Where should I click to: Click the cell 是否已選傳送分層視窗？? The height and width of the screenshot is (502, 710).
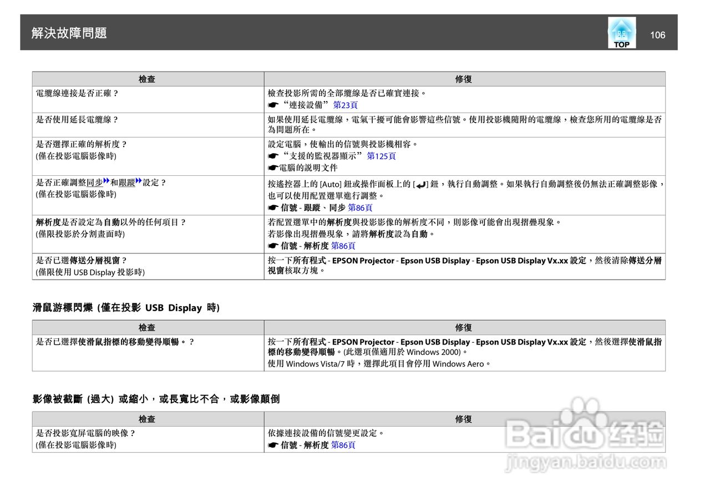coord(148,266)
